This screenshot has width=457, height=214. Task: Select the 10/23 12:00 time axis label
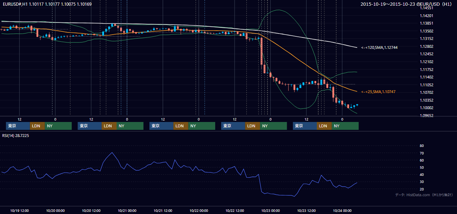[x=306, y=210]
